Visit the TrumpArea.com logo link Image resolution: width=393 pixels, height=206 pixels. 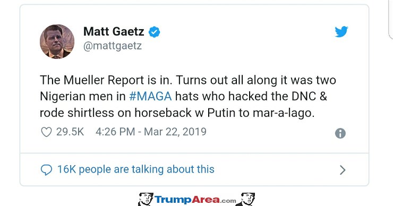point(195,200)
